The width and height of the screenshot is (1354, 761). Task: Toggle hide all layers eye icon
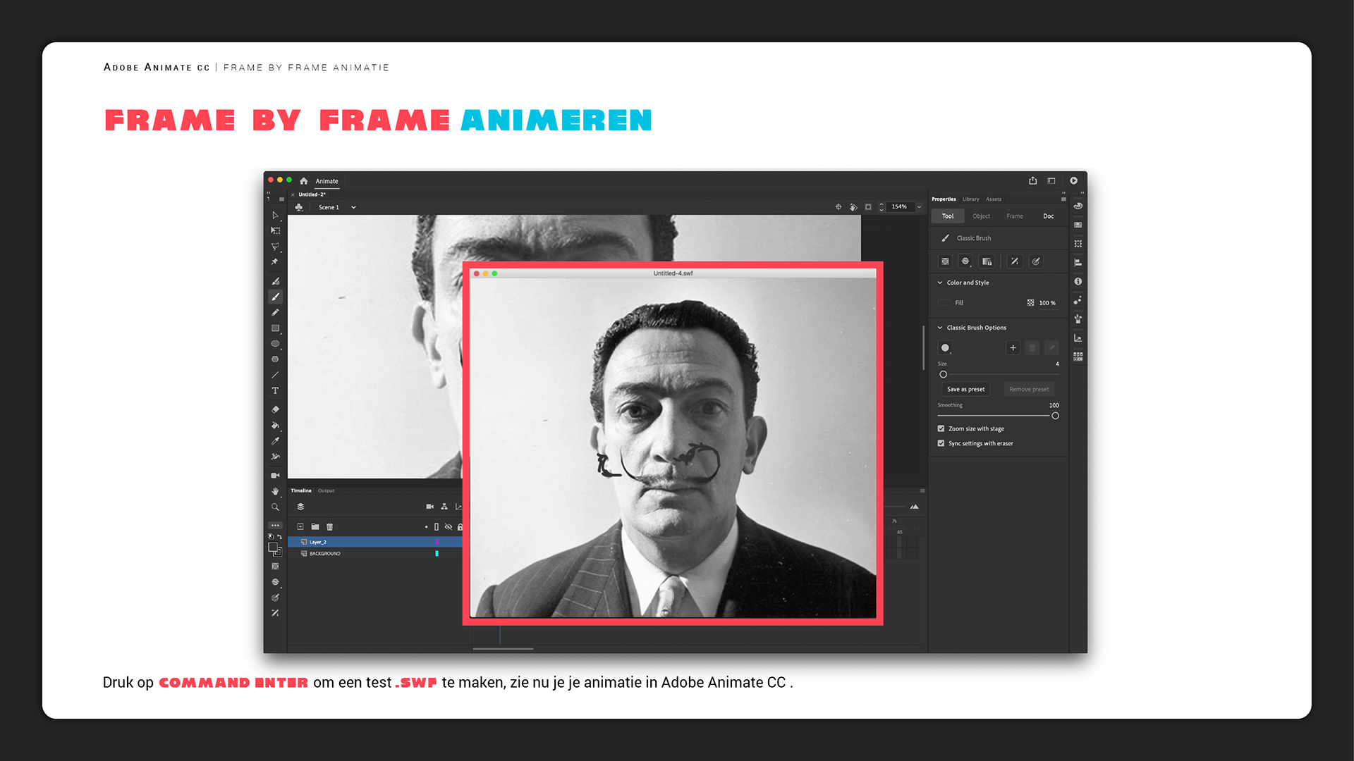(448, 527)
